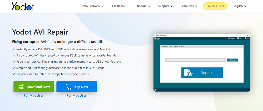
Task: Open For Mac User link under Download Now
Action: [x=33, y=96]
